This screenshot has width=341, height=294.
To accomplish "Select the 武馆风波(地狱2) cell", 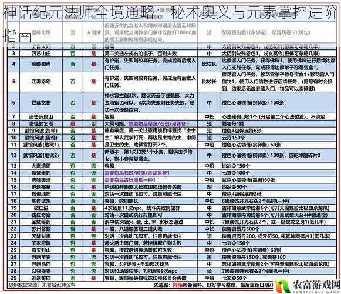I will [x=41, y=155].
